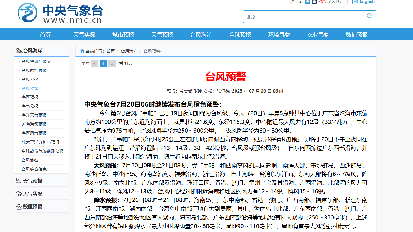Click the search magnifier button
The height and width of the screenshot is (232, 413).
(x=369, y=17)
